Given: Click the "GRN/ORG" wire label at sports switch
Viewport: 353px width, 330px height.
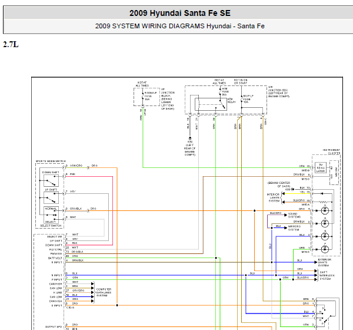Looking at the screenshot, I should 76,166.
